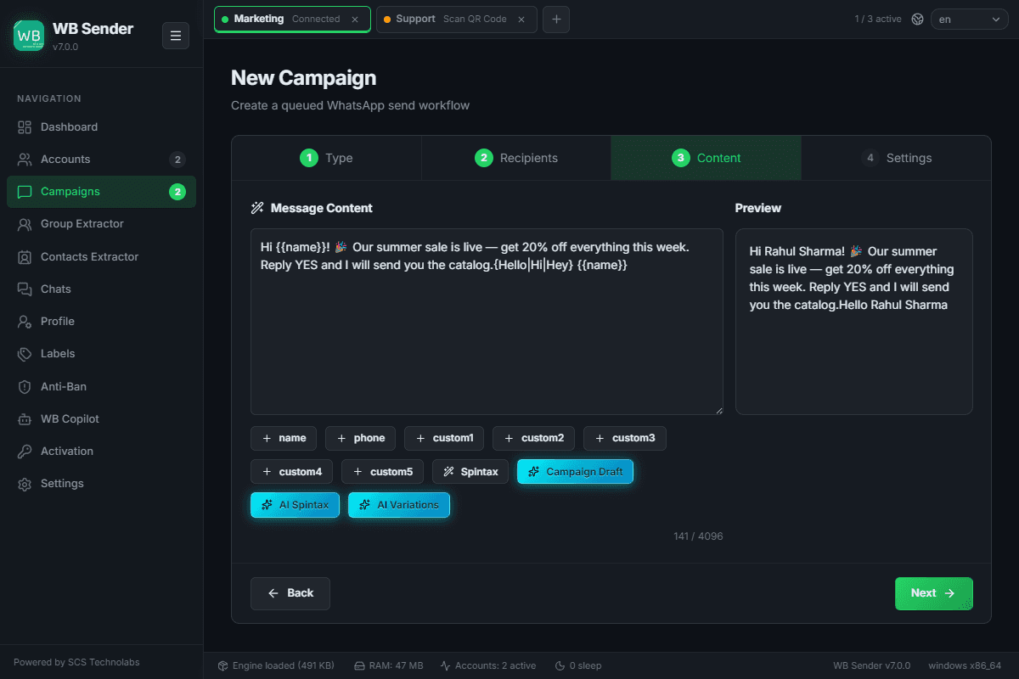Insert the custom1 variable

click(x=444, y=439)
